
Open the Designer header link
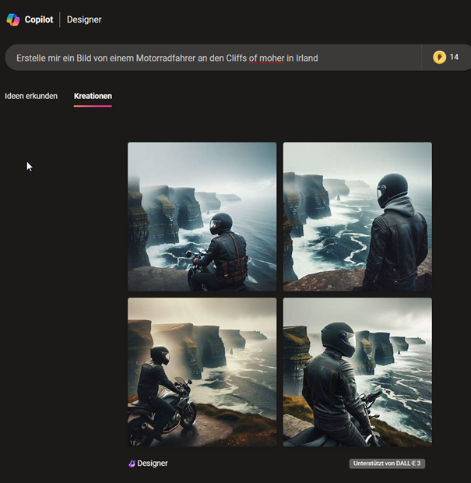click(84, 19)
